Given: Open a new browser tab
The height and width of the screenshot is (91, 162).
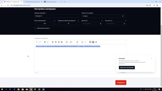Looking at the screenshot, I should (65, 2).
